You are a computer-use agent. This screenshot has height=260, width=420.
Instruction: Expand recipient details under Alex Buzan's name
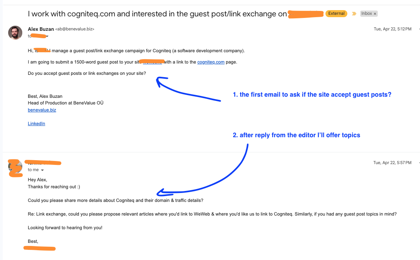(47, 36)
